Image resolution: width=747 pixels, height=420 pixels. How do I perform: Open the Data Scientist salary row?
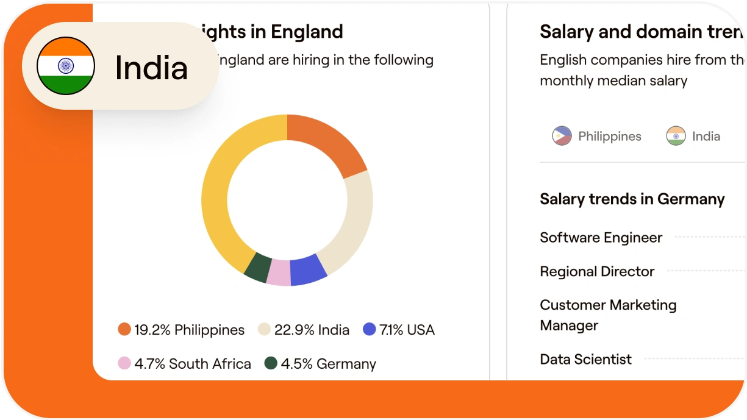(x=585, y=359)
